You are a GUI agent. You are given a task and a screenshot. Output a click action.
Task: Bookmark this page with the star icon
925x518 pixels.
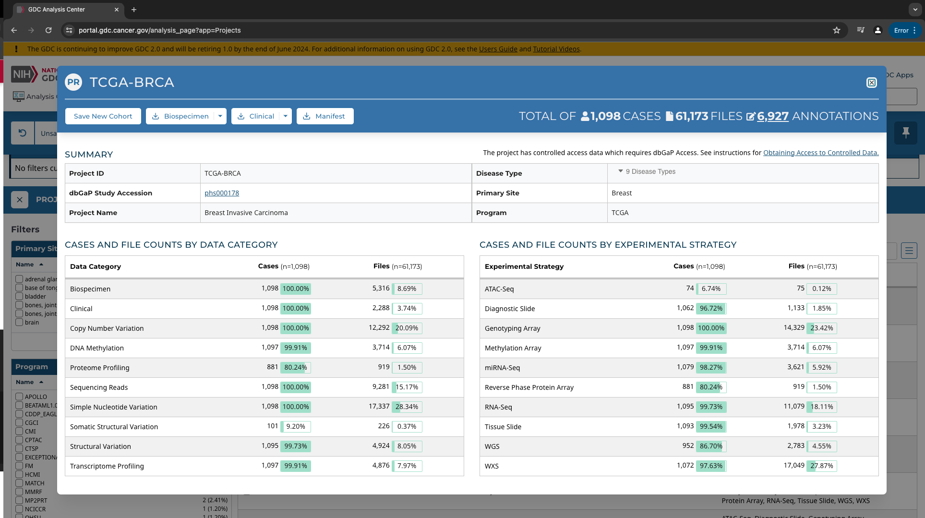click(837, 30)
